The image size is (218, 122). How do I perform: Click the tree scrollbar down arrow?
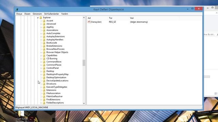[84, 103]
